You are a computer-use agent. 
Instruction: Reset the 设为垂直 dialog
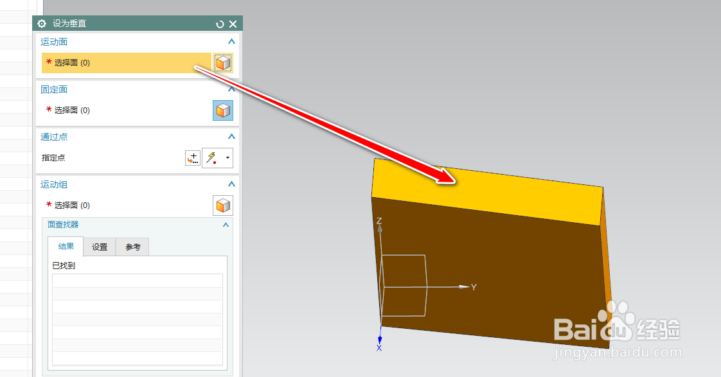(220, 24)
